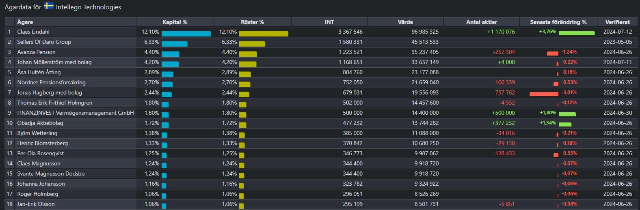The image size is (640, 210).
Task: Sort by Senaste förändring % header
Action: coord(558,22)
